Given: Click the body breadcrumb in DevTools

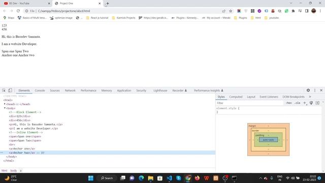Looking at the screenshot, I should coord(14,171).
